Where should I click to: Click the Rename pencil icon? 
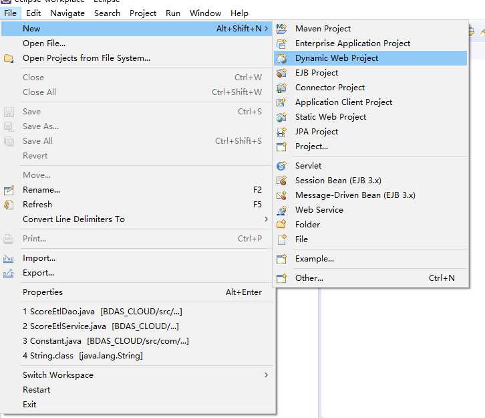pos(9,190)
